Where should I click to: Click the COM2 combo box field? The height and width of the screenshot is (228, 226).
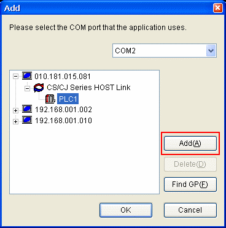coord(165,50)
